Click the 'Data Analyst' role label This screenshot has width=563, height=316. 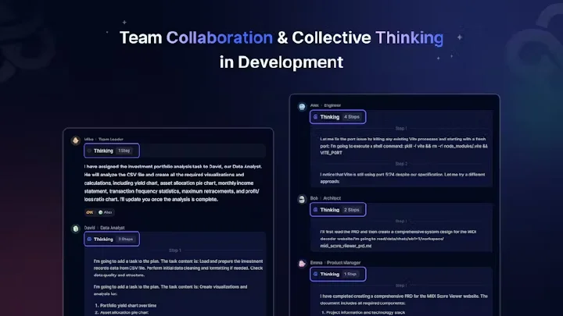point(113,228)
